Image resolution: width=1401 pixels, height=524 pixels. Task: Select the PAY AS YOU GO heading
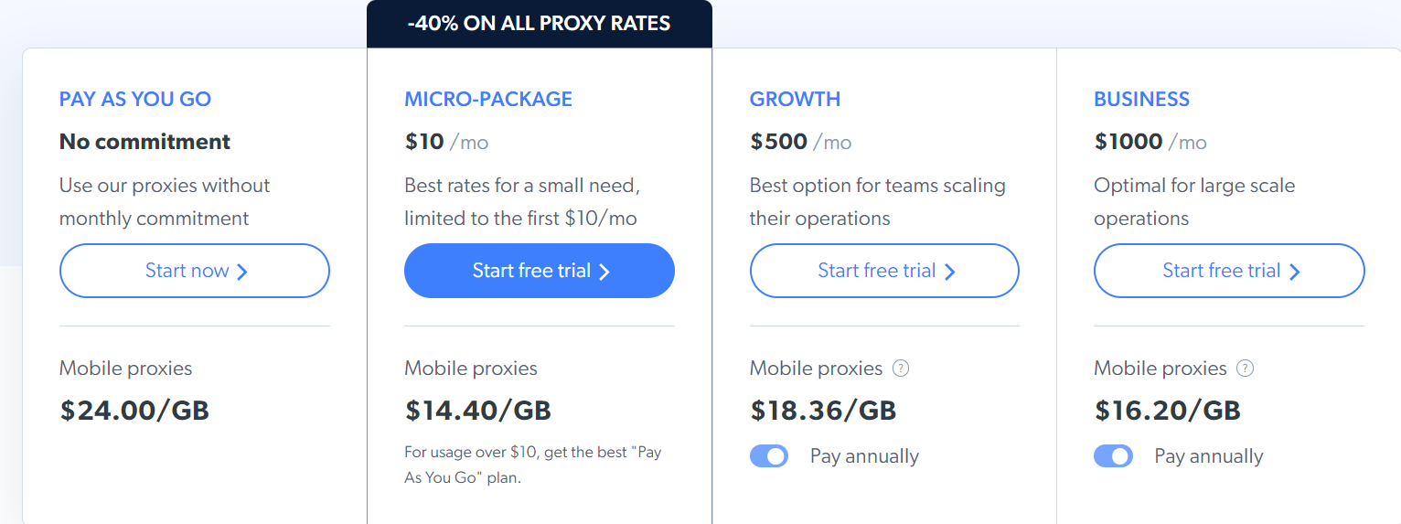point(135,99)
